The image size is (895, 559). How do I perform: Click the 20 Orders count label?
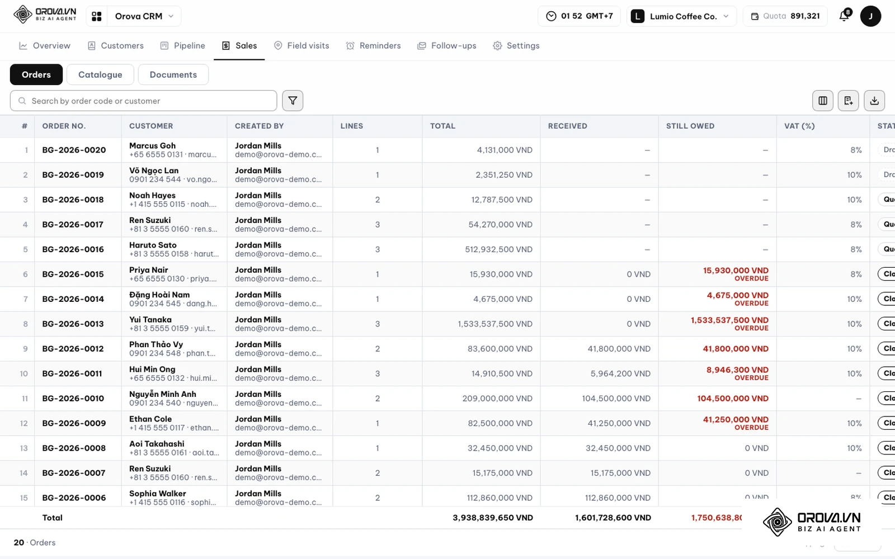coord(35,543)
